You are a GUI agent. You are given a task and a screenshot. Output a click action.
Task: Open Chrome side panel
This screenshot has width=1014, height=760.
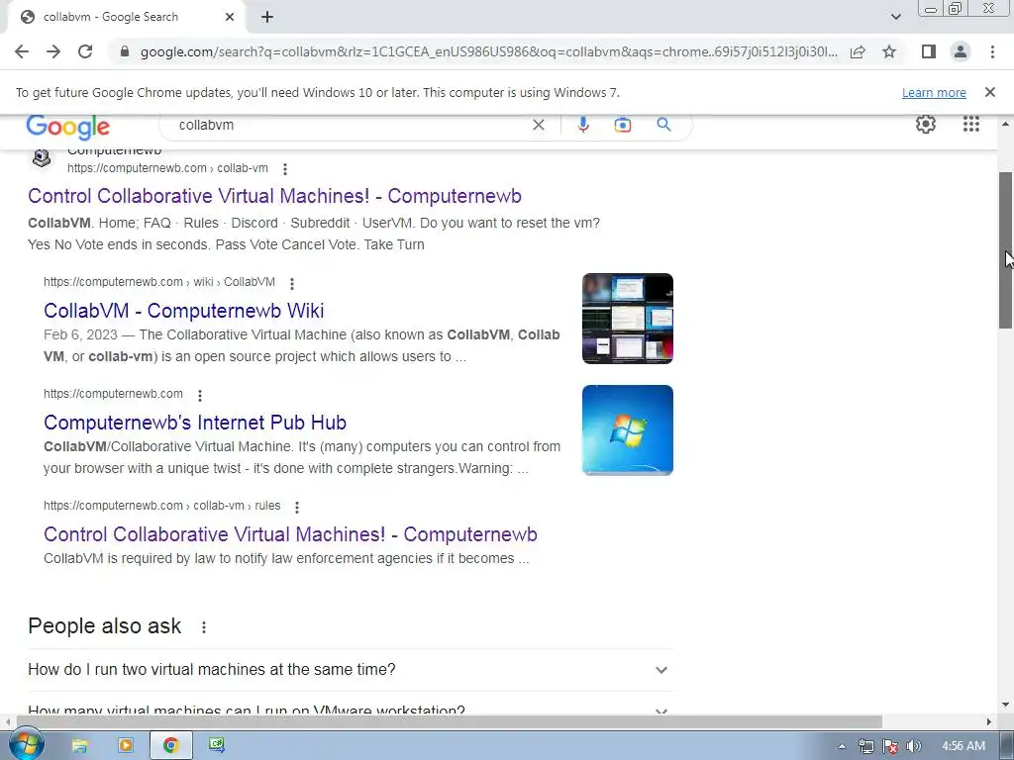point(929,51)
